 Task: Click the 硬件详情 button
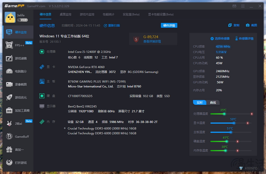[169, 26]
